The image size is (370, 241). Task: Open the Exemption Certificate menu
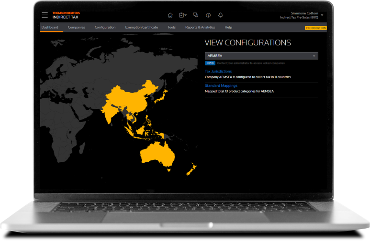tap(141, 28)
